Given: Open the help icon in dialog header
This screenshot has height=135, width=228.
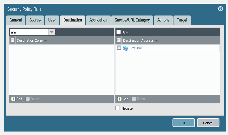Looking at the screenshot, I should click(x=220, y=9).
